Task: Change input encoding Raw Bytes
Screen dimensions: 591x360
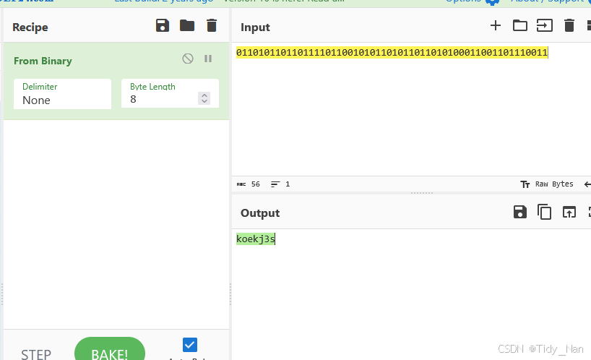Action: [547, 184]
